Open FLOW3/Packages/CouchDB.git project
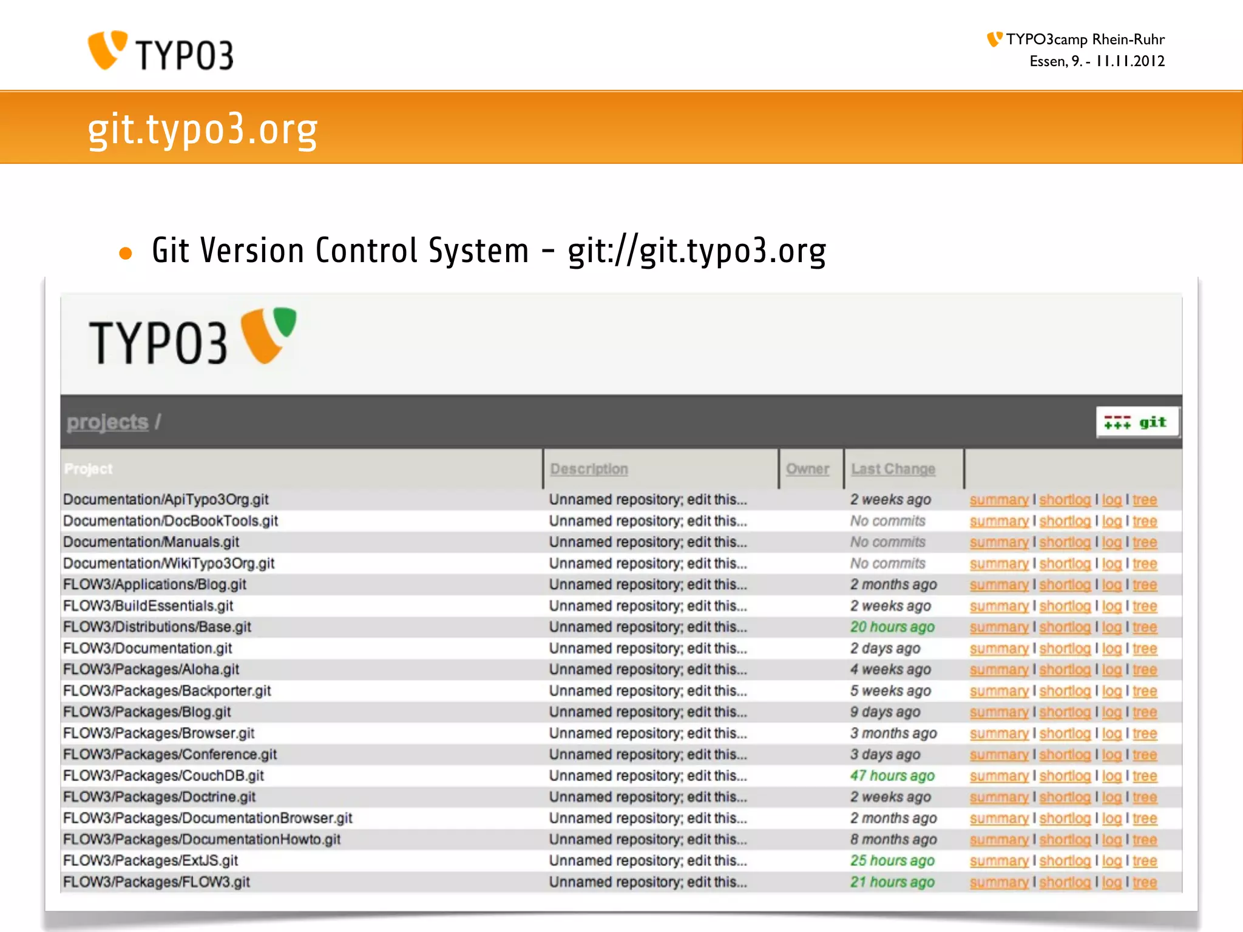The image size is (1243, 932). [164, 776]
